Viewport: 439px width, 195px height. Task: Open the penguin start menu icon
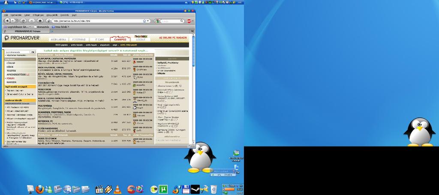(x=6, y=2)
